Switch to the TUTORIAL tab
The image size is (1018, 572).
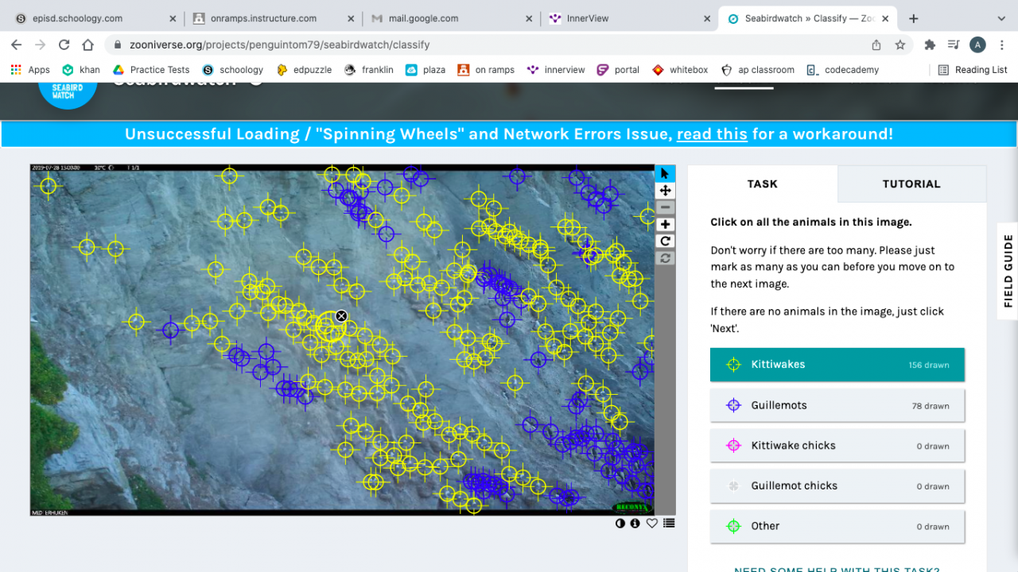pyautogui.click(x=911, y=184)
